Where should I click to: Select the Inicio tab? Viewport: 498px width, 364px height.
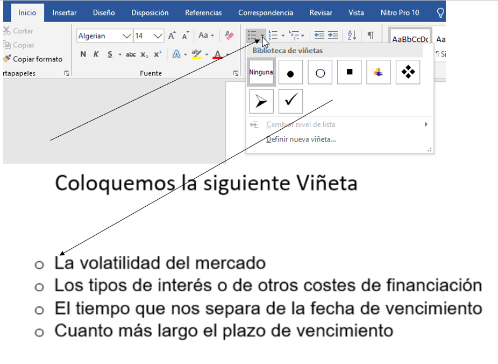pyautogui.click(x=27, y=13)
